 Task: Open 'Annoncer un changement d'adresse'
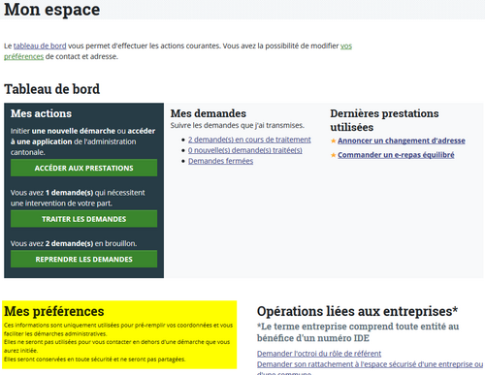coord(402,141)
